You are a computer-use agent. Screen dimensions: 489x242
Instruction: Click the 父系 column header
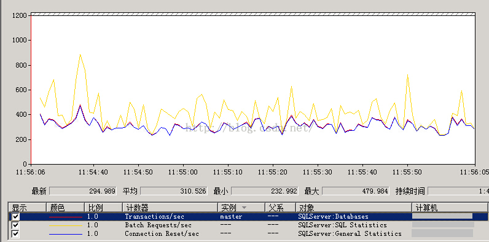point(280,208)
